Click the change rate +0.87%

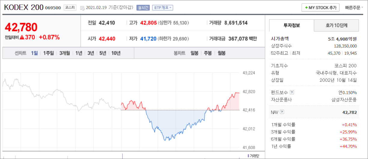49,37
